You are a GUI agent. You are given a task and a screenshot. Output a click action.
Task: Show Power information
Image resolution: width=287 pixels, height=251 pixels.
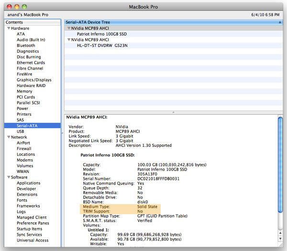[22, 109]
